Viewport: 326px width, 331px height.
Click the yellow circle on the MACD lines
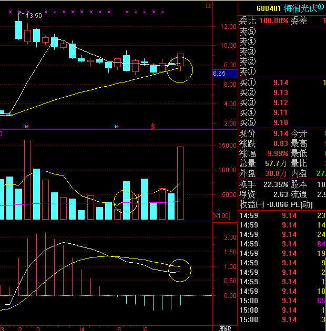pos(180,271)
